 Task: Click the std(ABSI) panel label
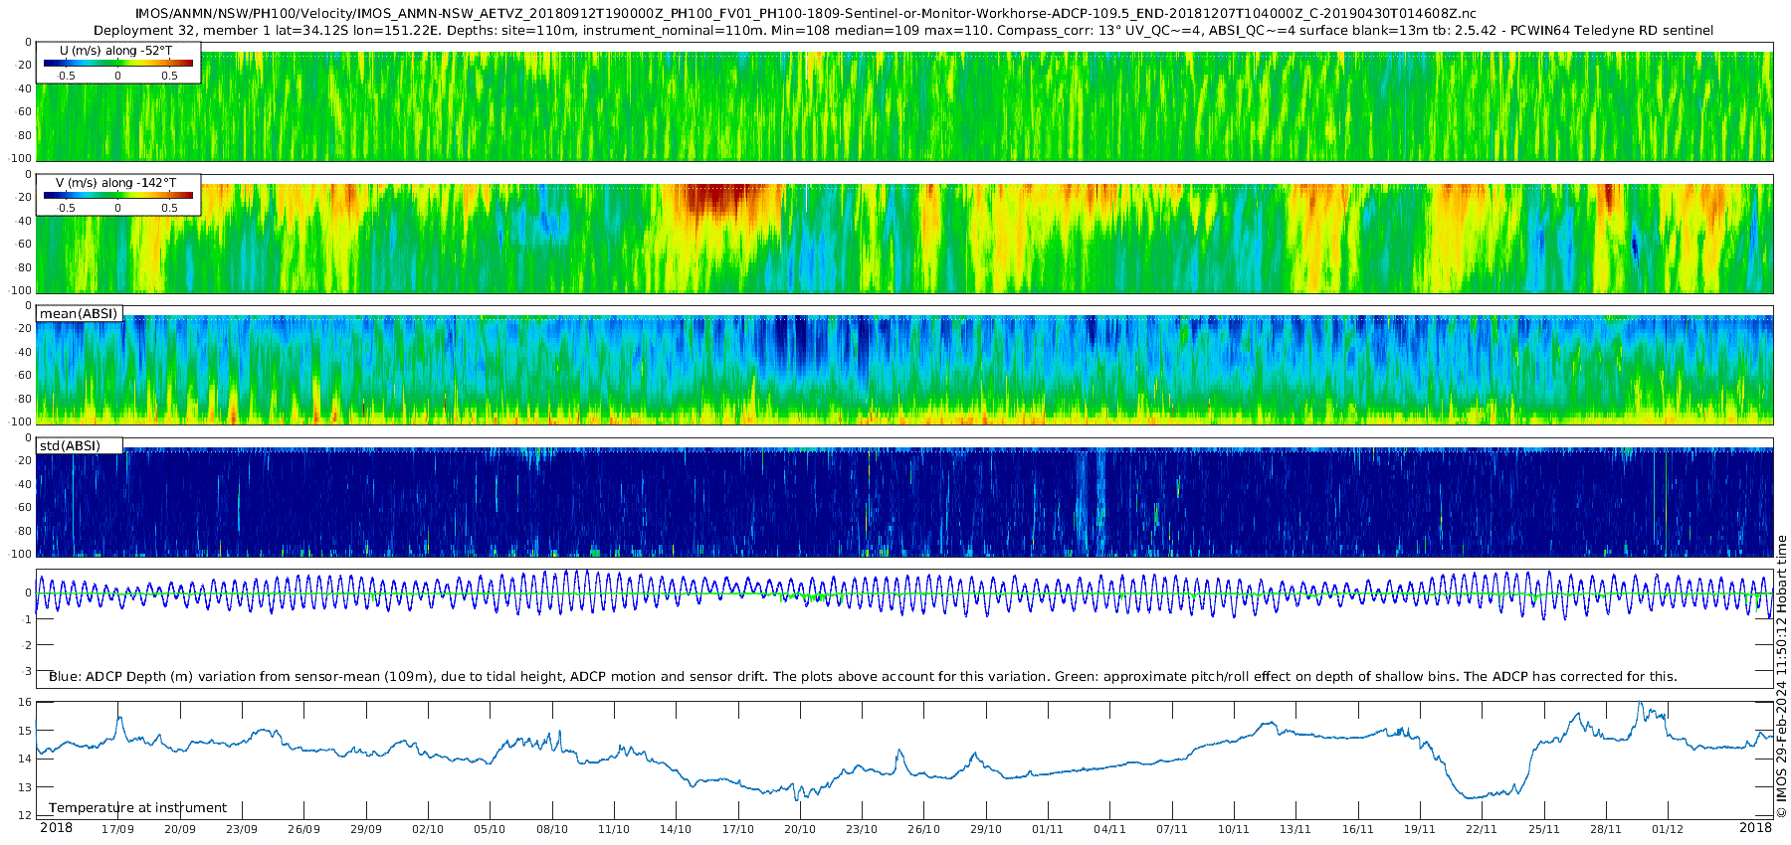coord(70,445)
